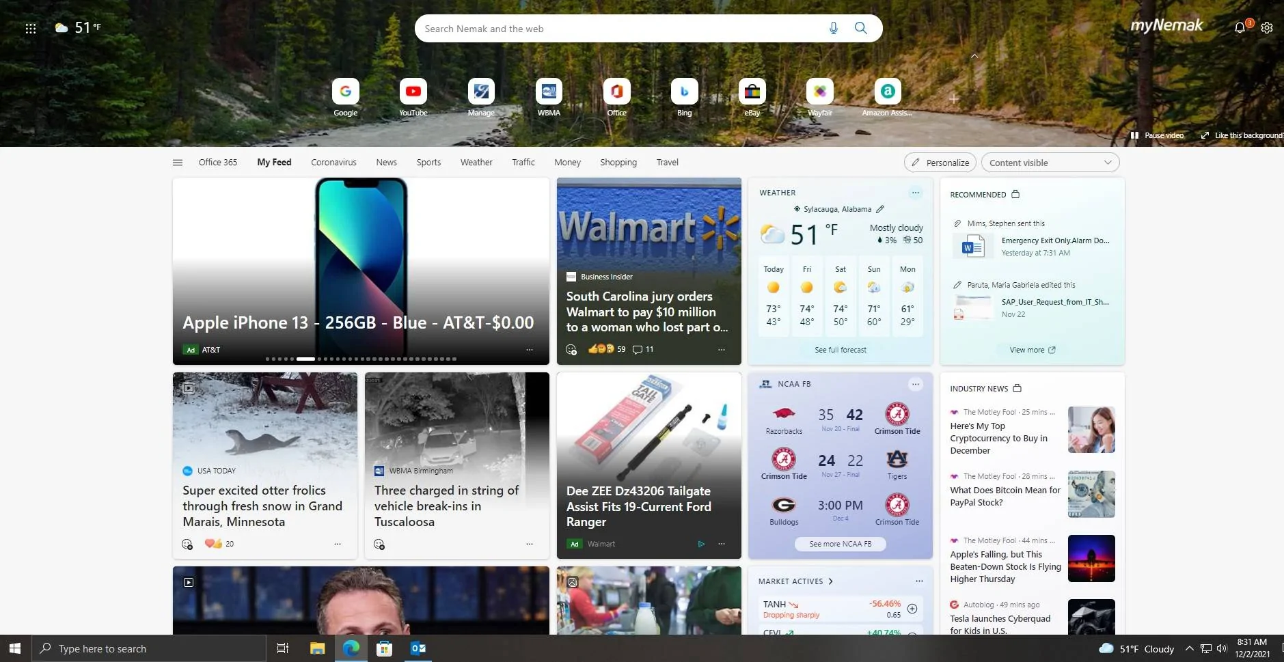Open the notifications bell

click(1240, 28)
